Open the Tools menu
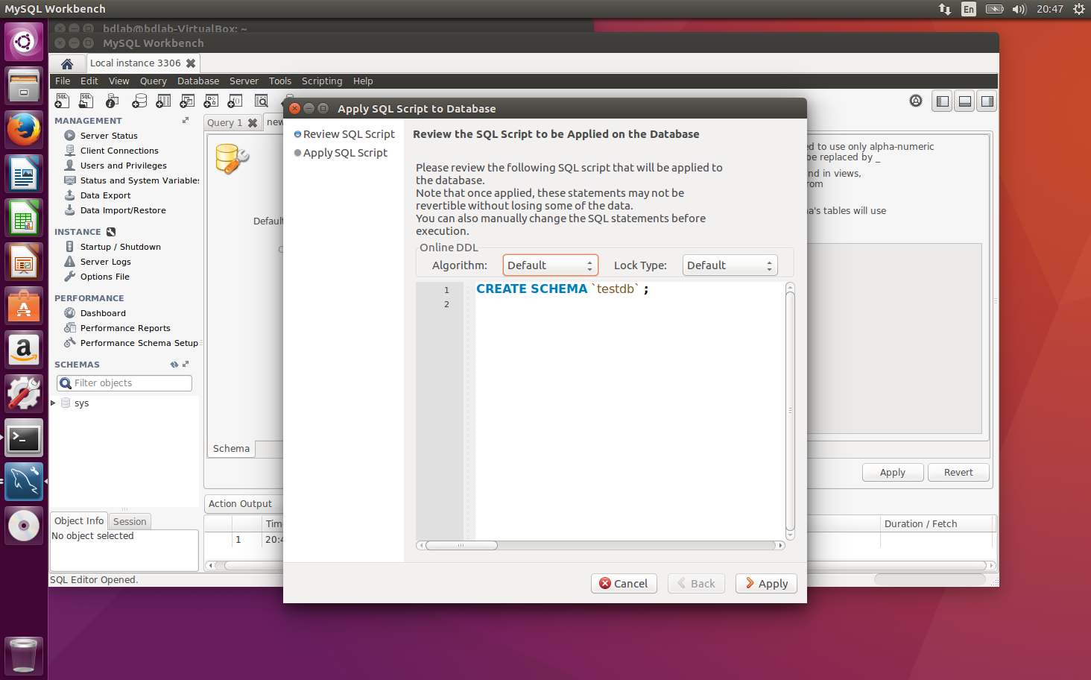This screenshot has height=680, width=1091. (x=280, y=81)
